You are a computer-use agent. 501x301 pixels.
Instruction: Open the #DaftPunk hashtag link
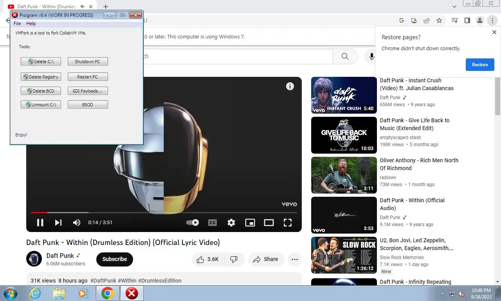pos(103,281)
